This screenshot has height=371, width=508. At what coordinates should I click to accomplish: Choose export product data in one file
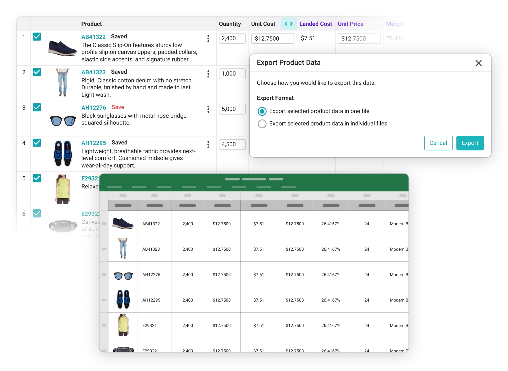(262, 111)
